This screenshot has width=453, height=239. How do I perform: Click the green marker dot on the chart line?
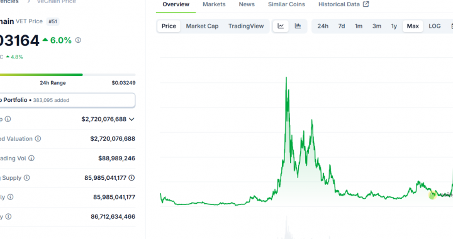432,196
